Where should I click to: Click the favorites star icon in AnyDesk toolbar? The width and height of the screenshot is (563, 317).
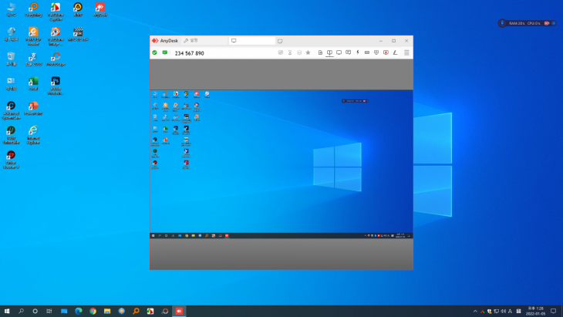pyautogui.click(x=308, y=53)
